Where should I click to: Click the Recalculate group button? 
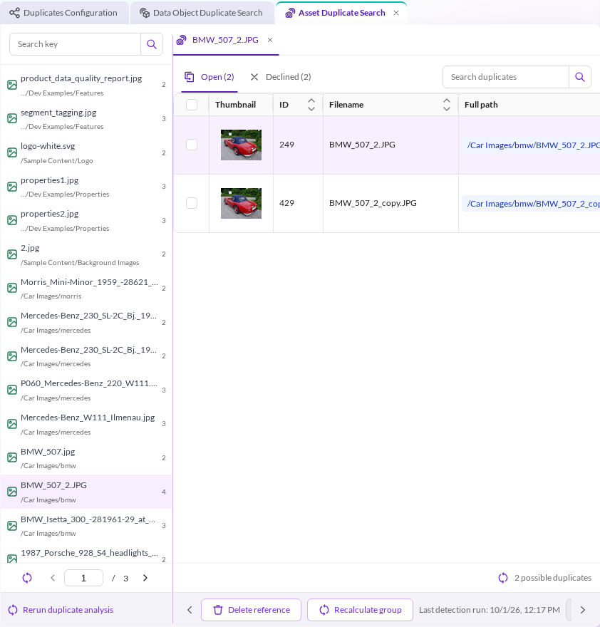[x=360, y=610]
